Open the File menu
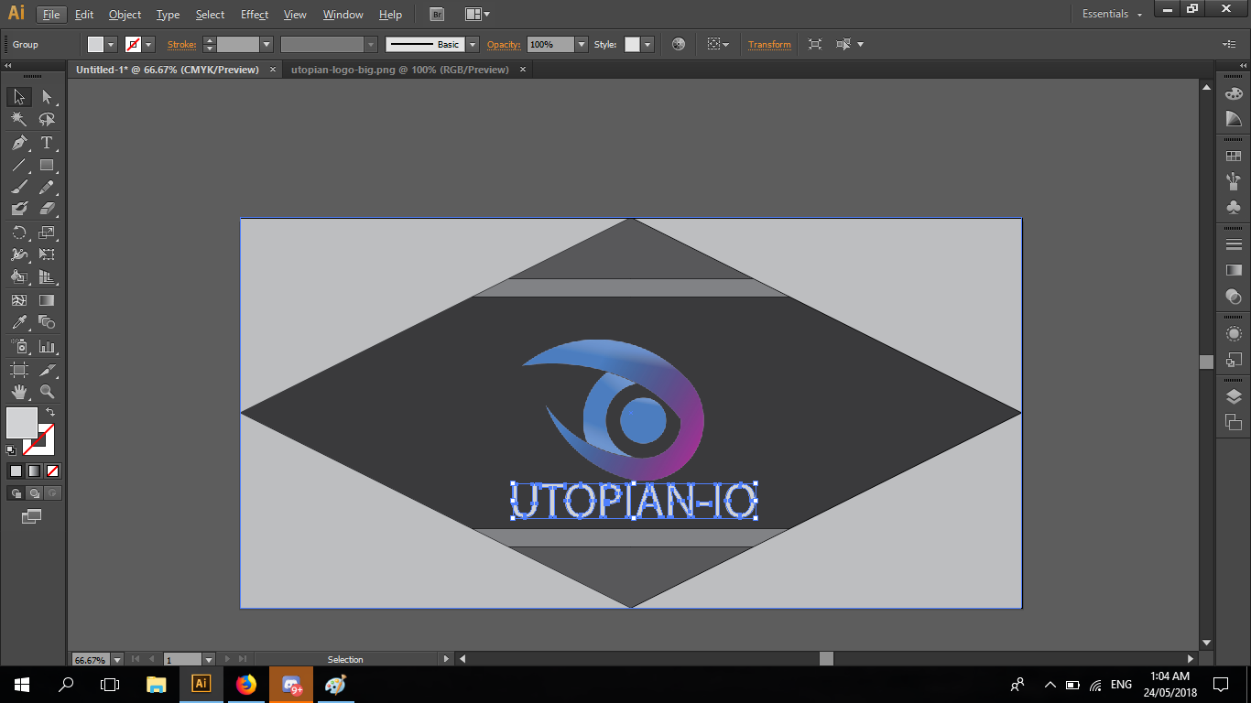The image size is (1251, 703). (51, 15)
